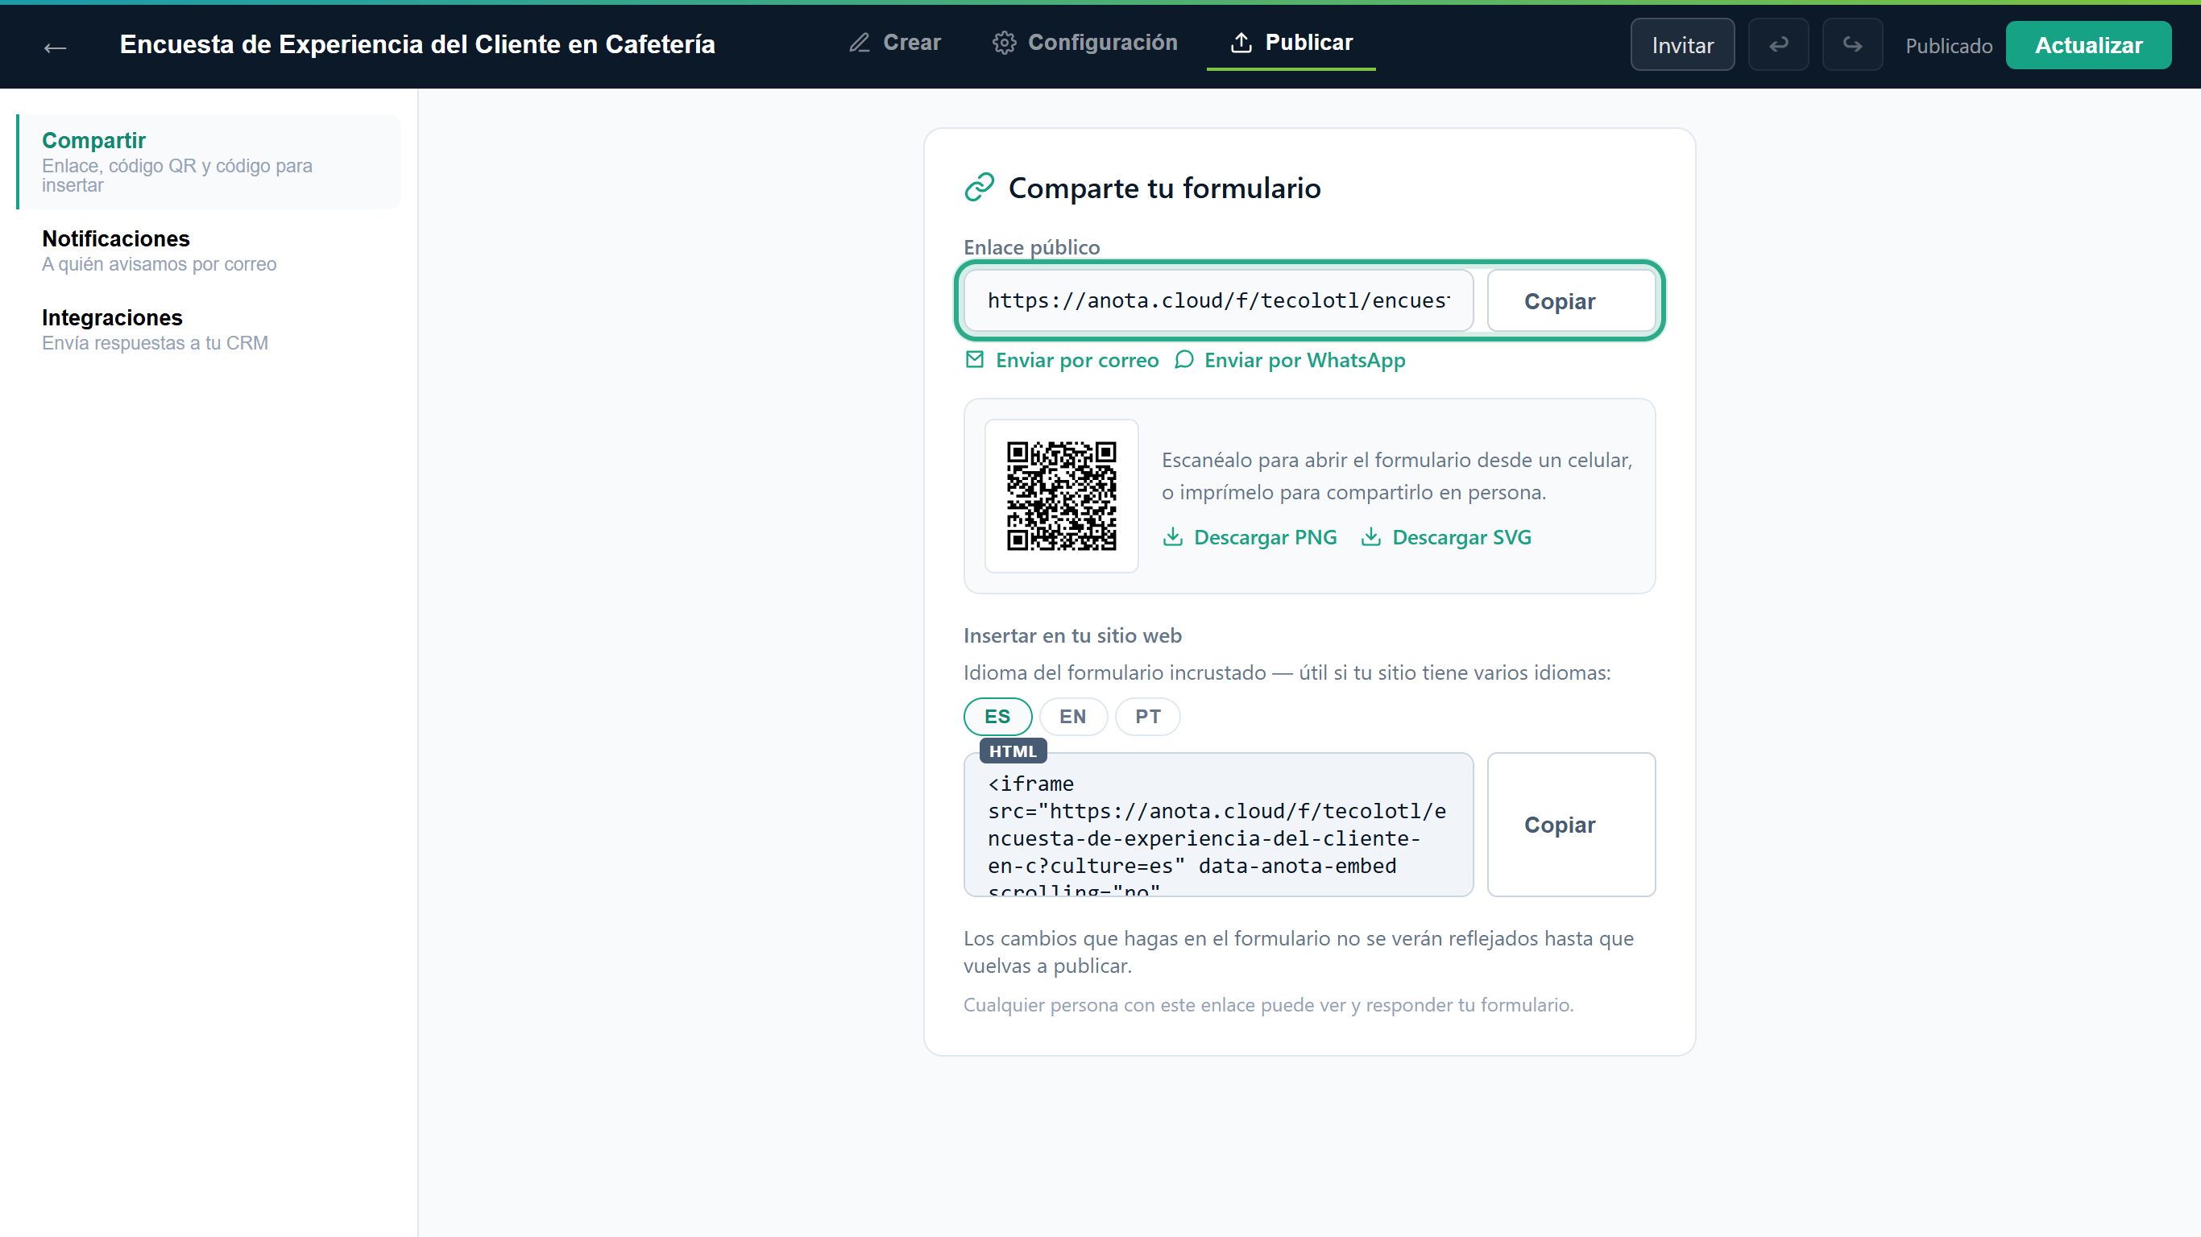Click Enviar por WhatsApp link
Screen dimensions: 2201x1237
[x=1289, y=360]
